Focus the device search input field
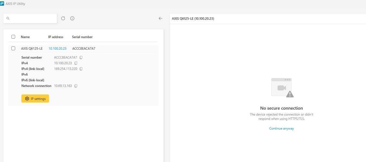 coord(32,18)
